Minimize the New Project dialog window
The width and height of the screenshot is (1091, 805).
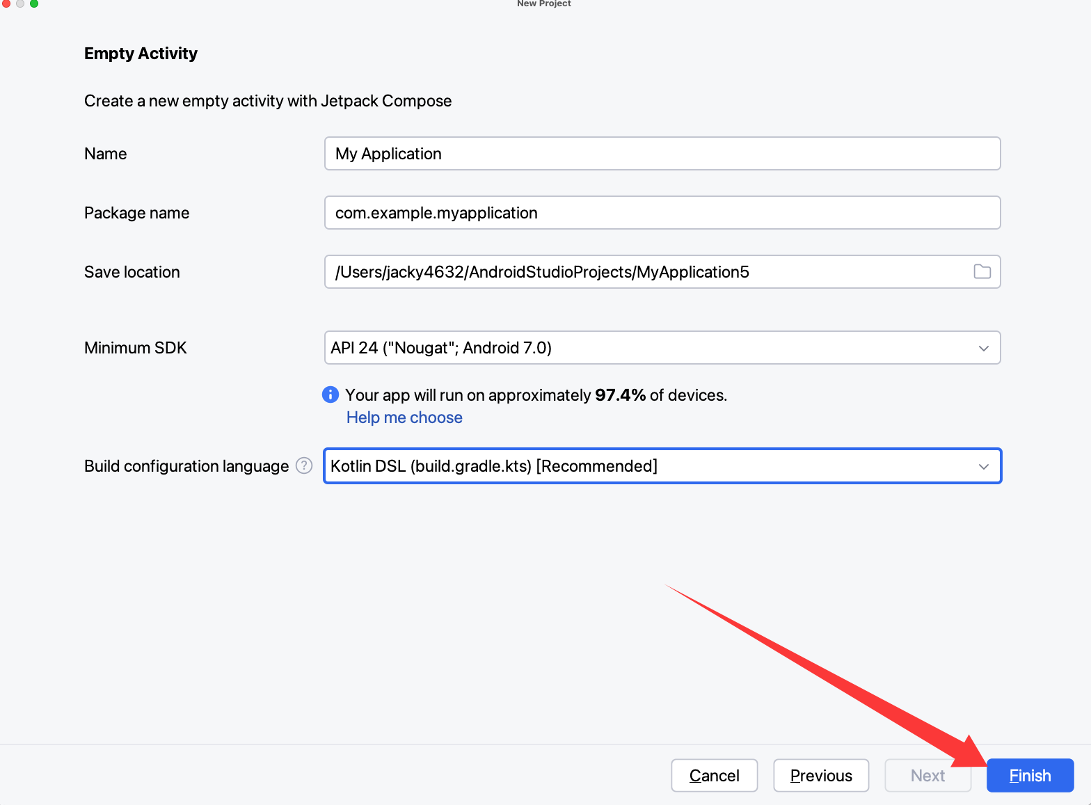[20, 3]
